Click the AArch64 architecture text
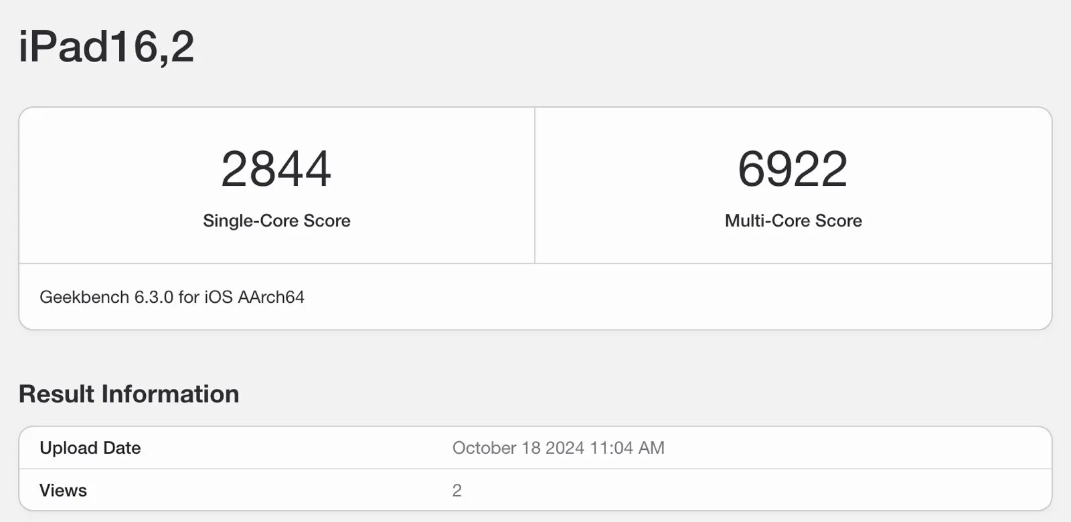The height and width of the screenshot is (522, 1071). point(271,297)
